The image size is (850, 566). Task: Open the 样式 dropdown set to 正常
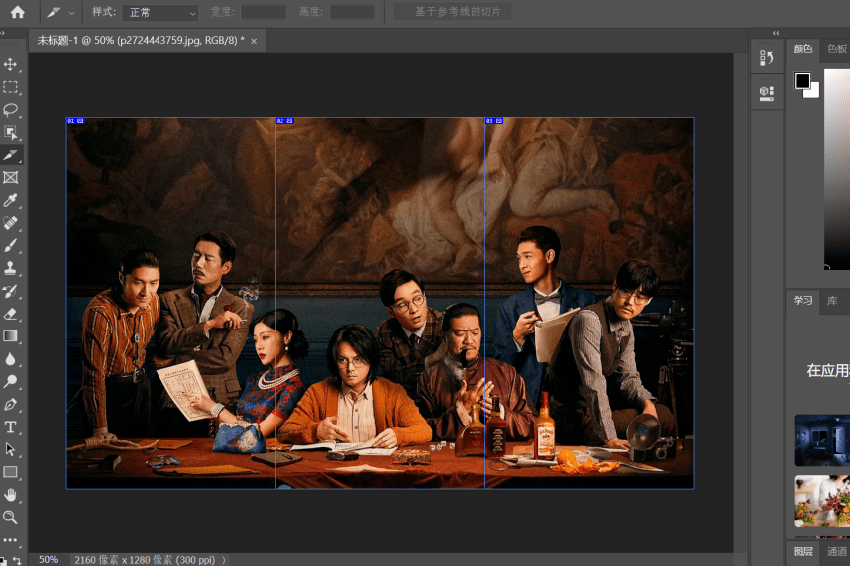click(x=159, y=13)
